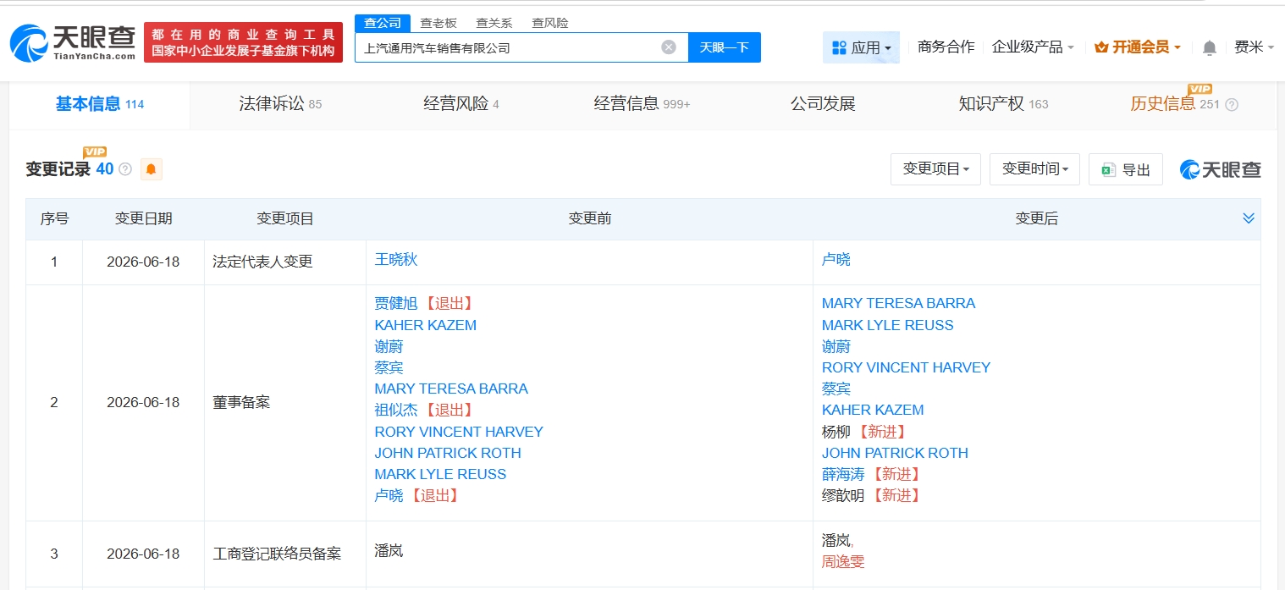
Task: Click the notification bell in the header
Action: (1210, 47)
